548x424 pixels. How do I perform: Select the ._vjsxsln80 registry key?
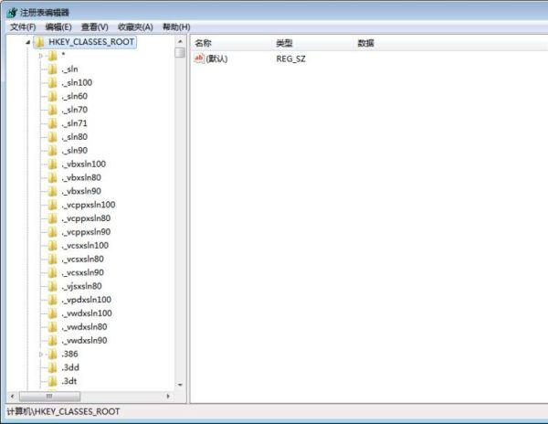coord(82,286)
